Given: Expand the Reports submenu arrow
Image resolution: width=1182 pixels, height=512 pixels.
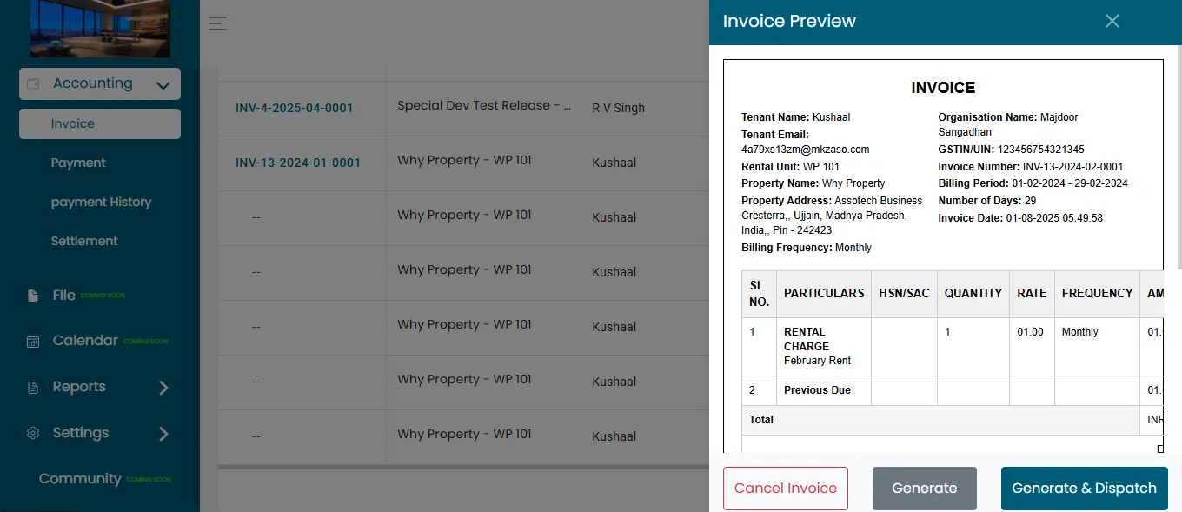Looking at the screenshot, I should point(163,388).
